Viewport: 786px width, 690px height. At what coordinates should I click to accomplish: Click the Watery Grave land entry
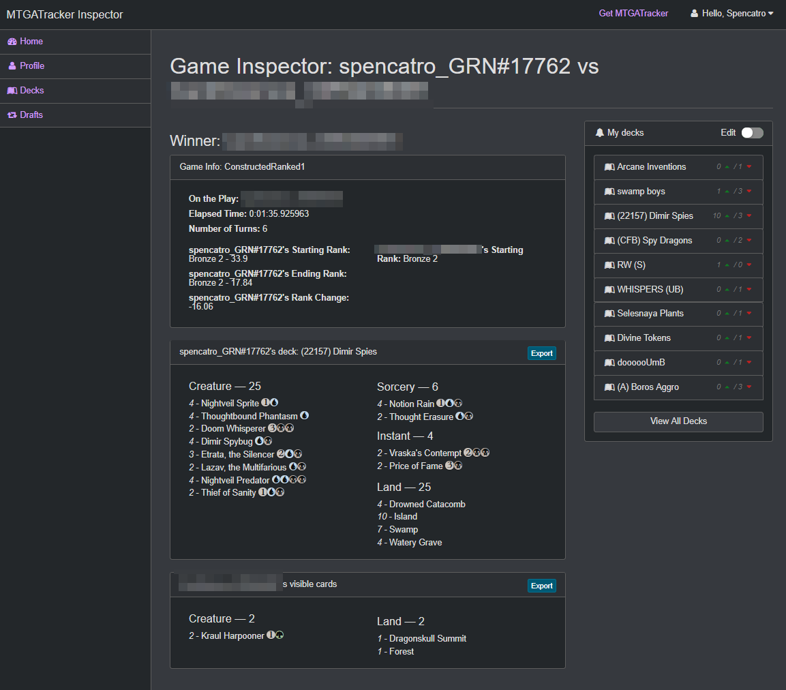pyautogui.click(x=410, y=543)
